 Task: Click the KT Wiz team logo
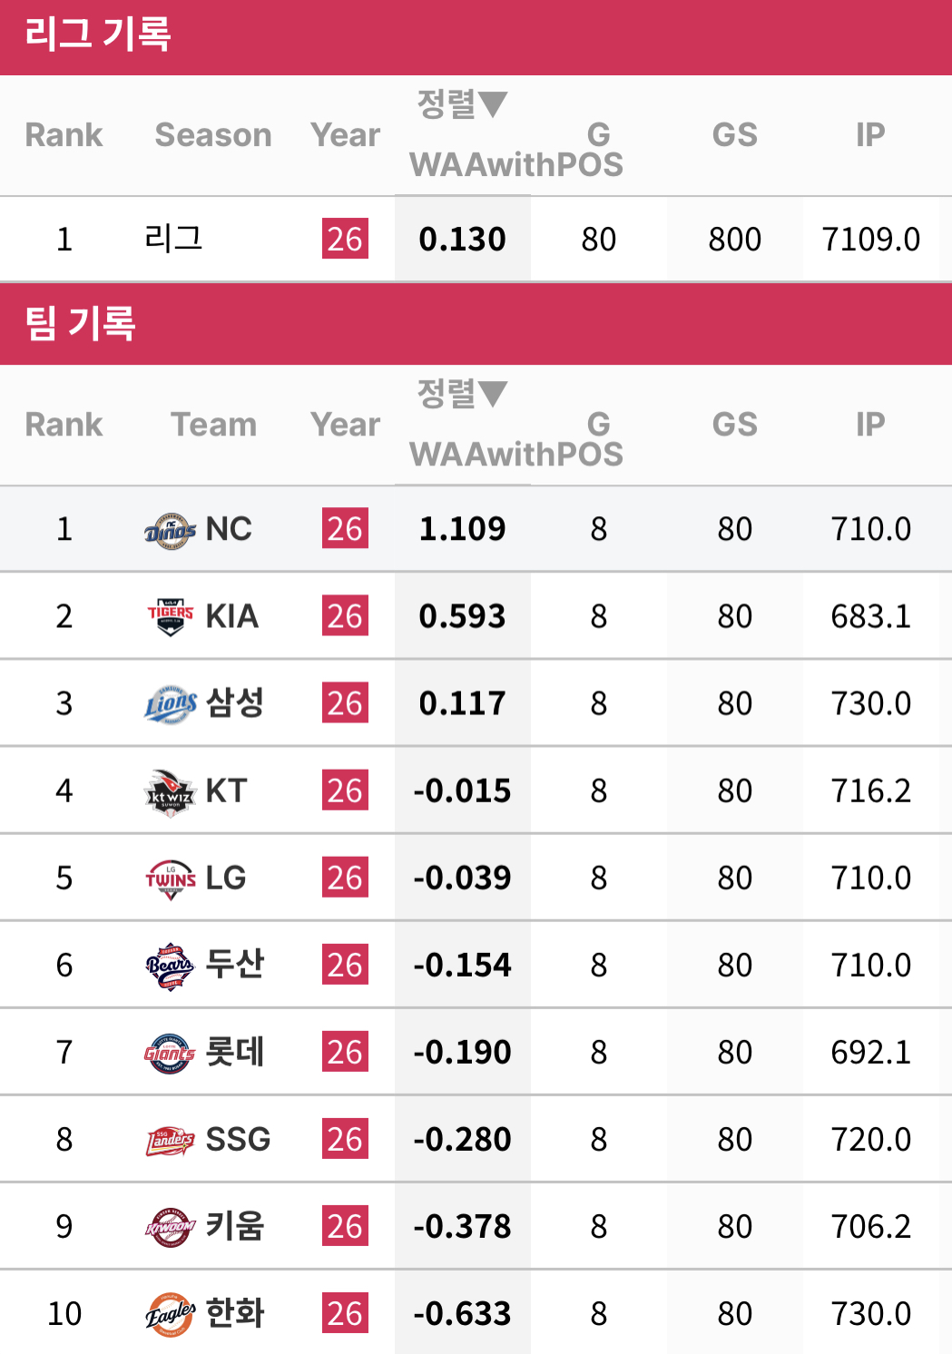170,791
